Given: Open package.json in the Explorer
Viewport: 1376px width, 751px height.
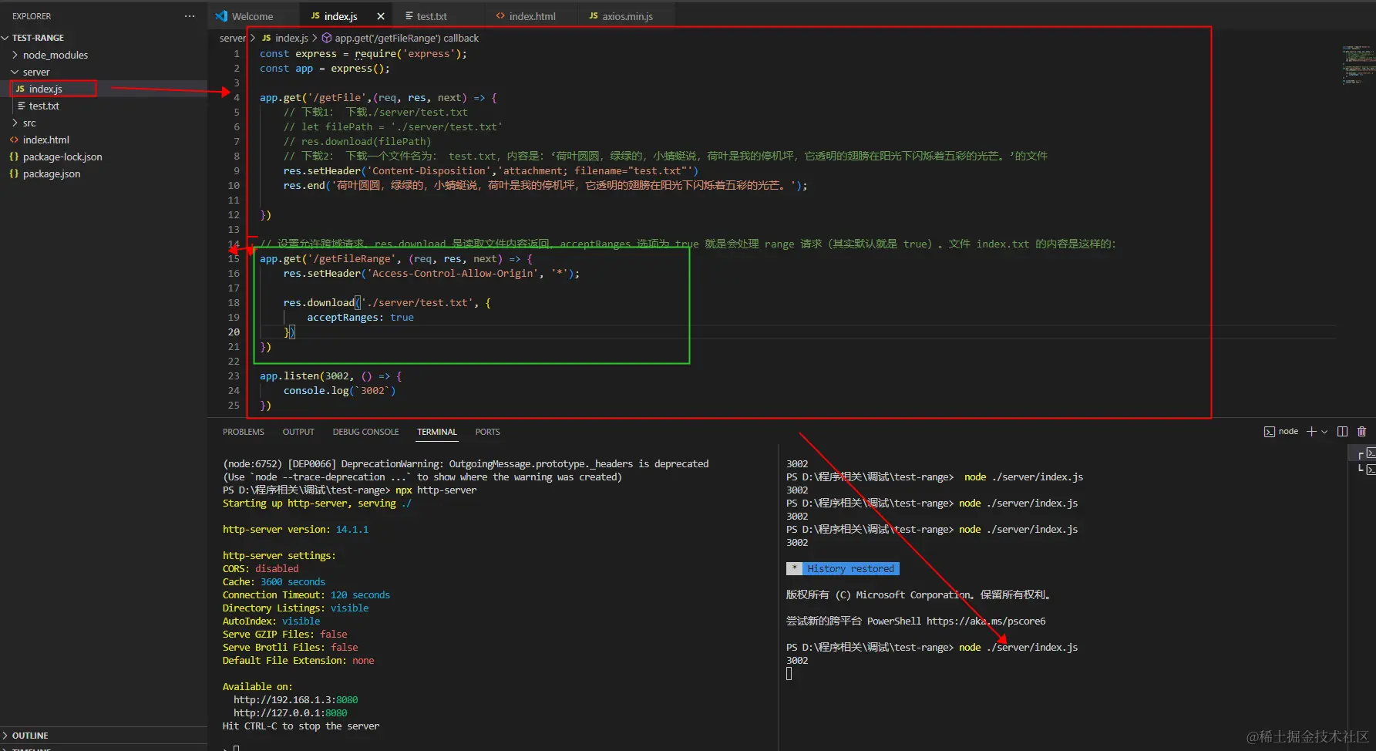Looking at the screenshot, I should coord(52,173).
